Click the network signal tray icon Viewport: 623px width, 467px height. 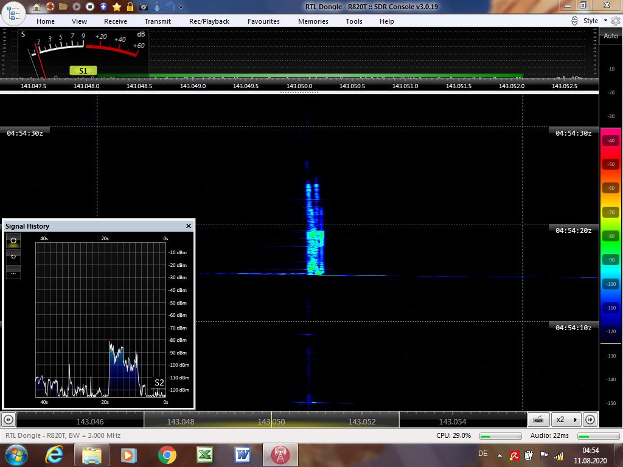(x=559, y=455)
